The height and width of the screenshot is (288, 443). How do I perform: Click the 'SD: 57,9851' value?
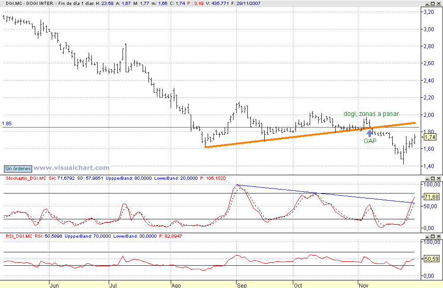pos(90,178)
